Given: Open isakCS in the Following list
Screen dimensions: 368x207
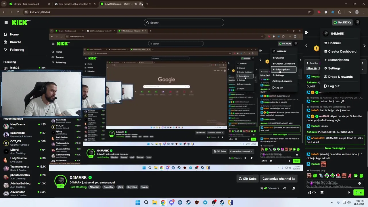Looking at the screenshot, I should coord(24,68).
